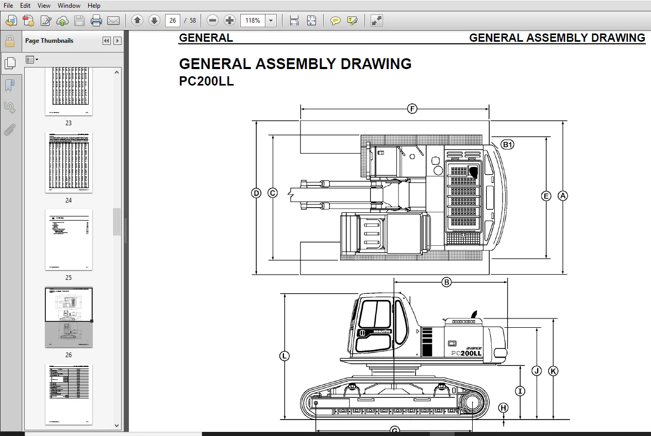Select the page 23 thumbnail

pyautogui.click(x=69, y=91)
